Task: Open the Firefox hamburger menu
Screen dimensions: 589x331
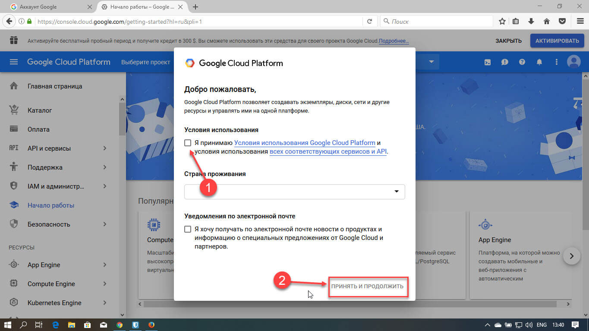Action: [580, 21]
